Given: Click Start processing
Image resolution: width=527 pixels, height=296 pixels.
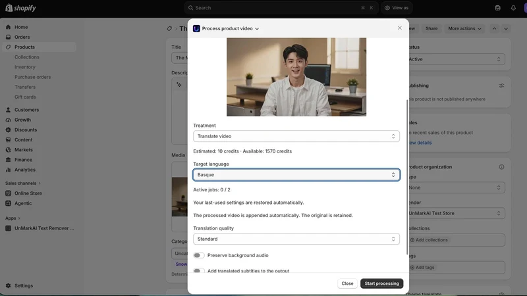Looking at the screenshot, I should point(382,284).
